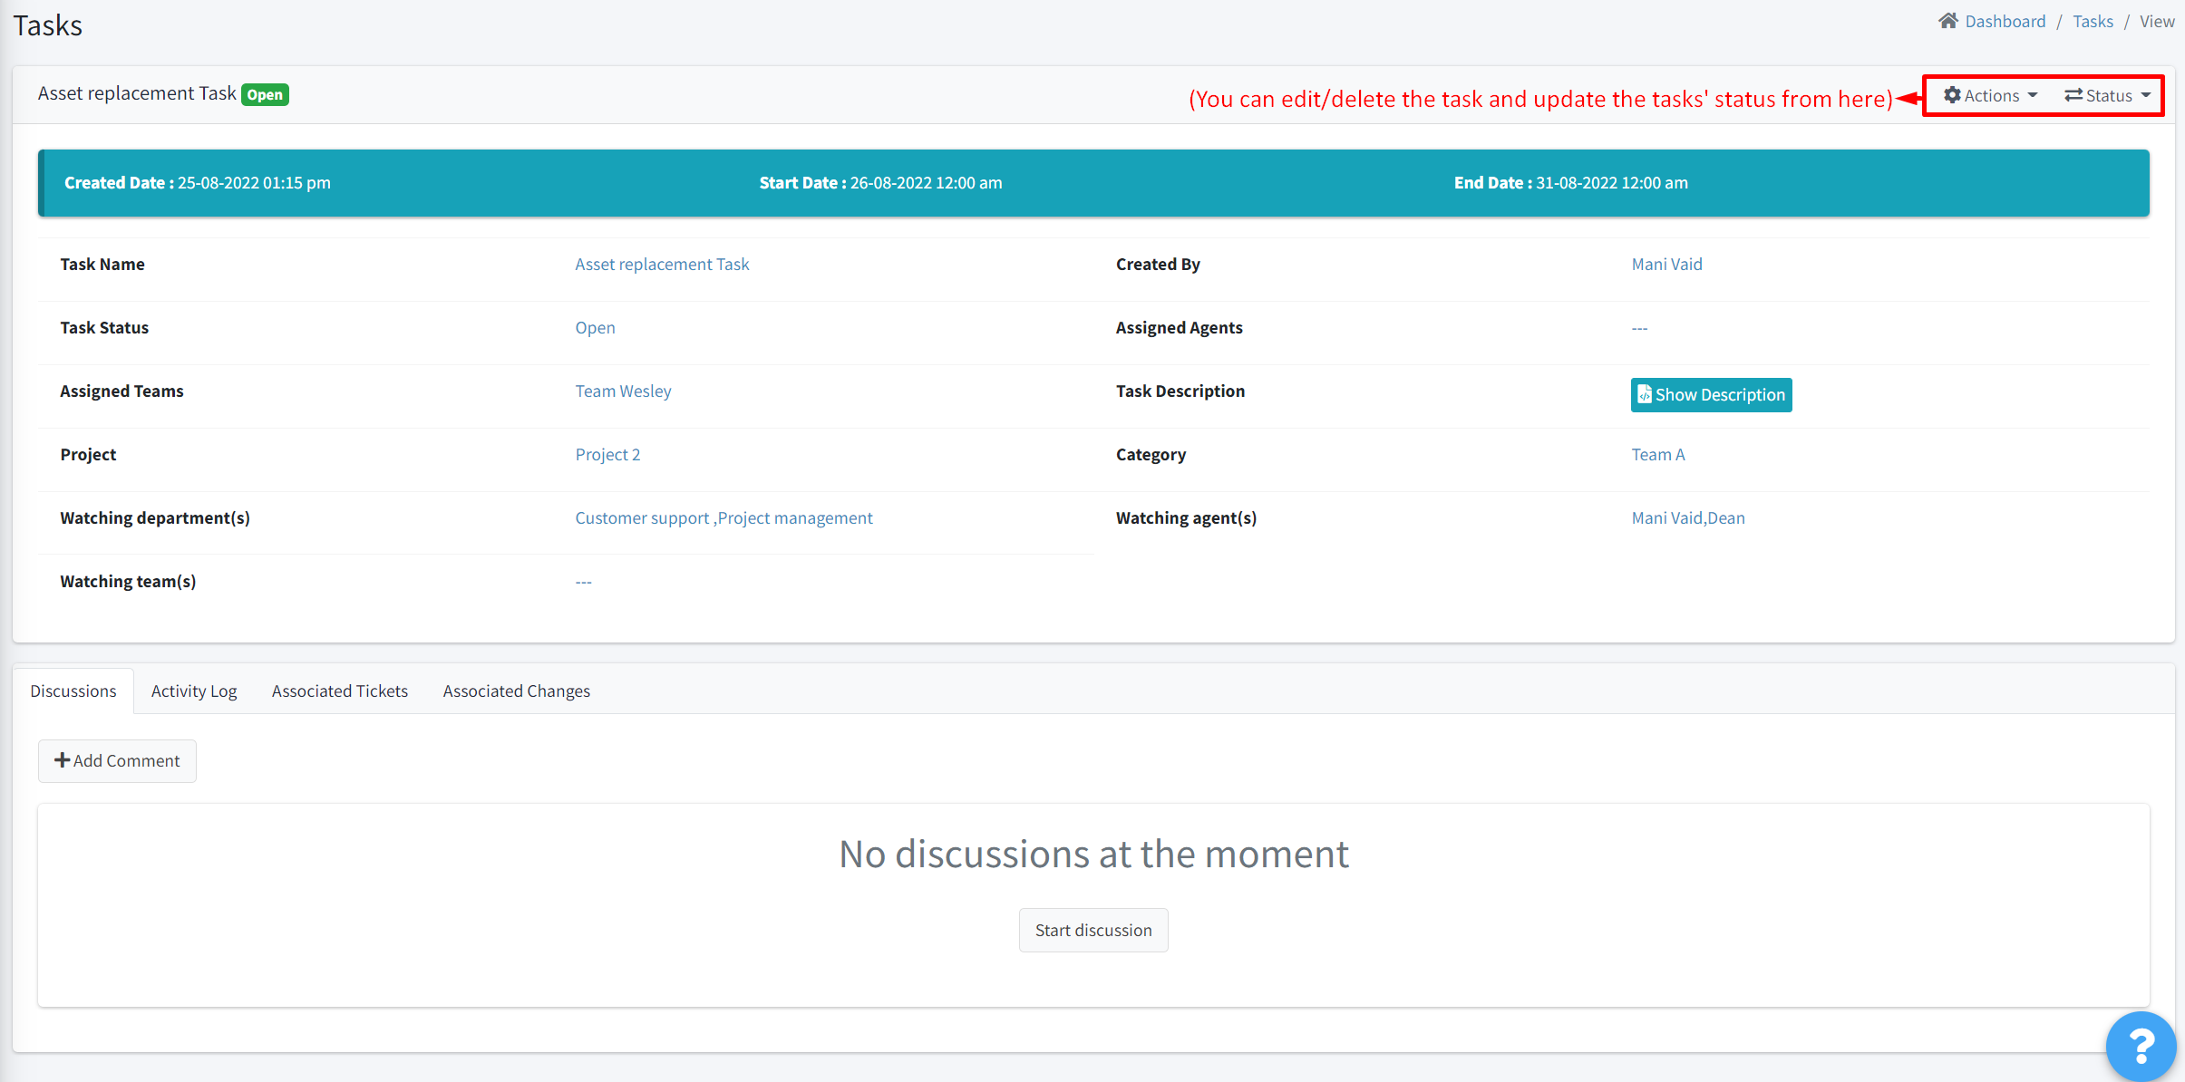The width and height of the screenshot is (2185, 1082).
Task: View the Associated Changes tab
Action: point(516,690)
